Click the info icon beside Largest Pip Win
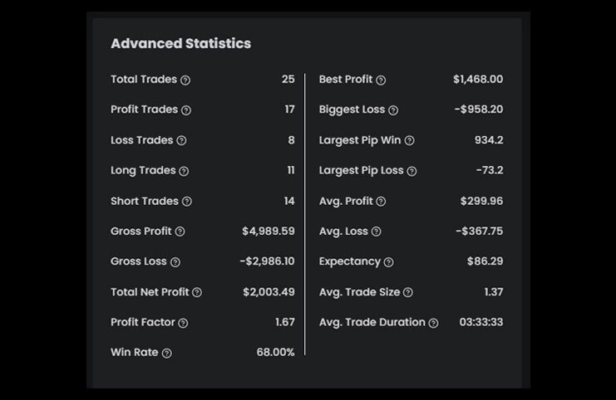The image size is (616, 400). [x=409, y=141]
